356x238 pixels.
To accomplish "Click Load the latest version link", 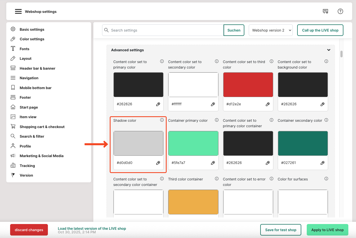I will [92, 228].
